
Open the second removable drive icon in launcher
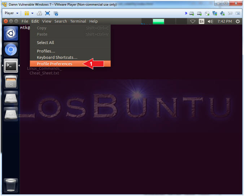tap(11, 114)
